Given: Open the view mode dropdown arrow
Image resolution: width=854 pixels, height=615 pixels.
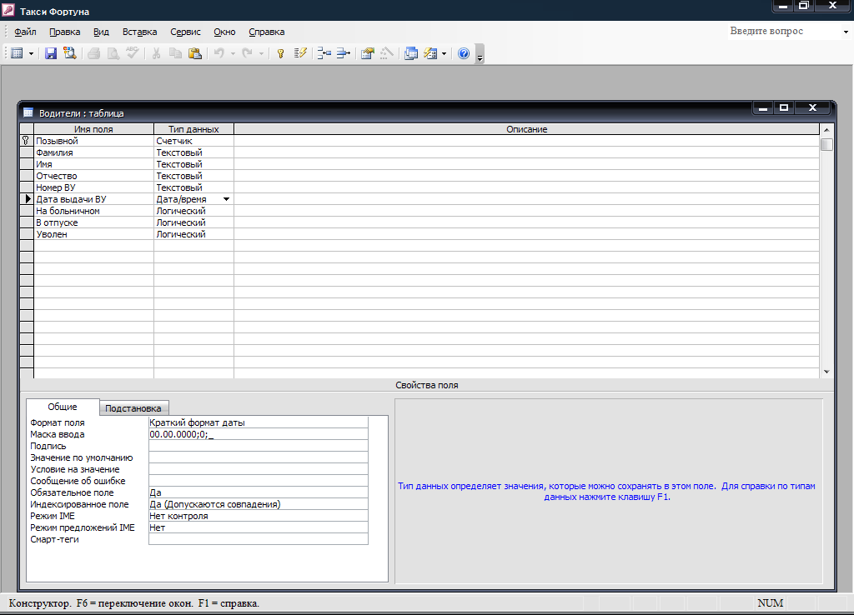Looking at the screenshot, I should click(31, 53).
